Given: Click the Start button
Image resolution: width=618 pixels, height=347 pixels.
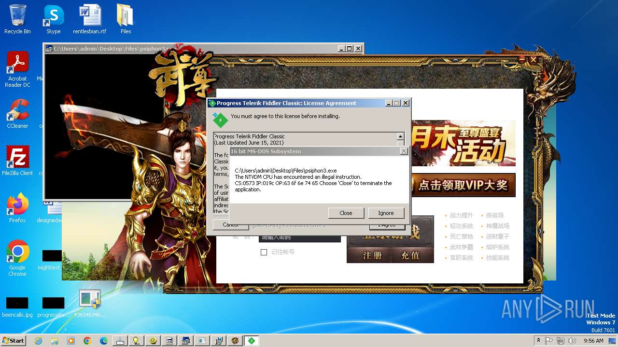Looking at the screenshot, I should click(x=14, y=340).
